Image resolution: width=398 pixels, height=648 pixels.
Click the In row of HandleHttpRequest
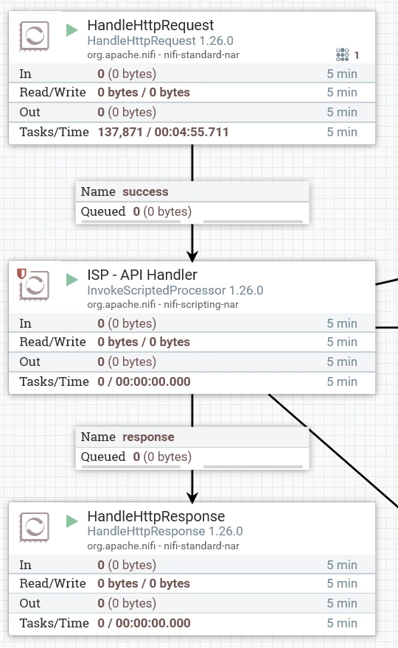(x=192, y=74)
